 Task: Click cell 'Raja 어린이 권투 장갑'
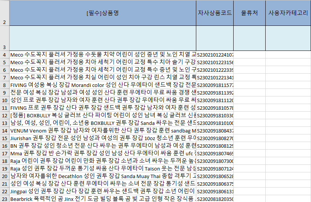tap(103, 161)
